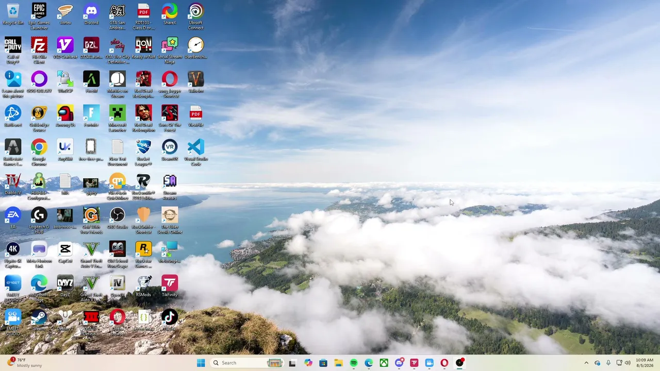Select the Visual Studio Code desktop icon

[196, 153]
